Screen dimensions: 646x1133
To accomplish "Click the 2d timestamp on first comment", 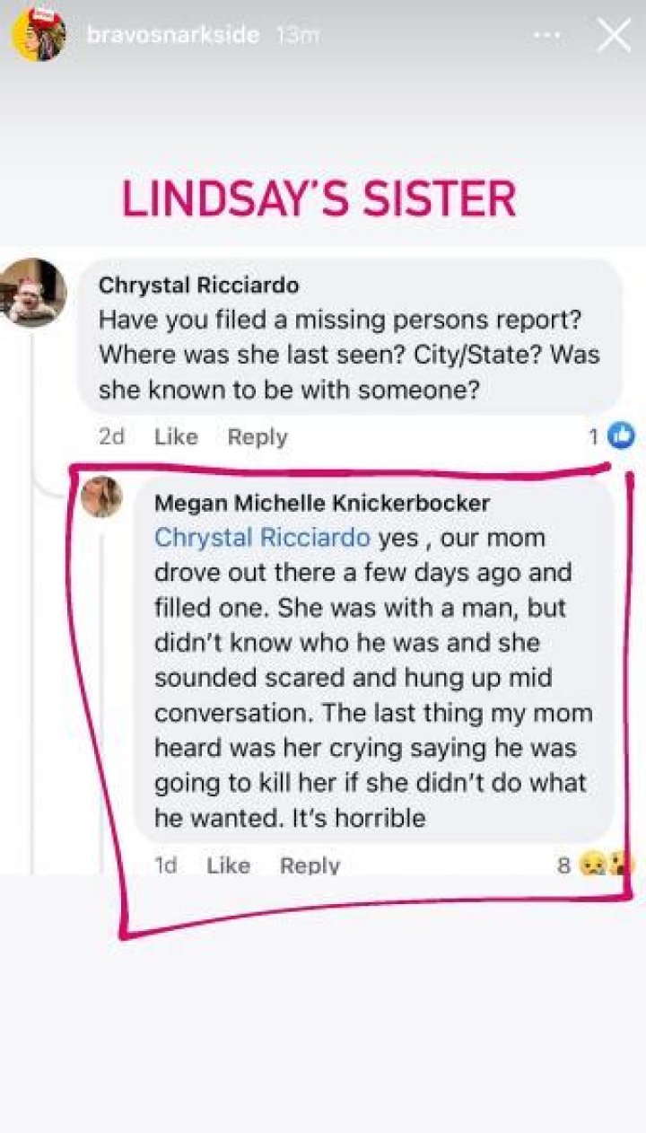I will [x=111, y=437].
